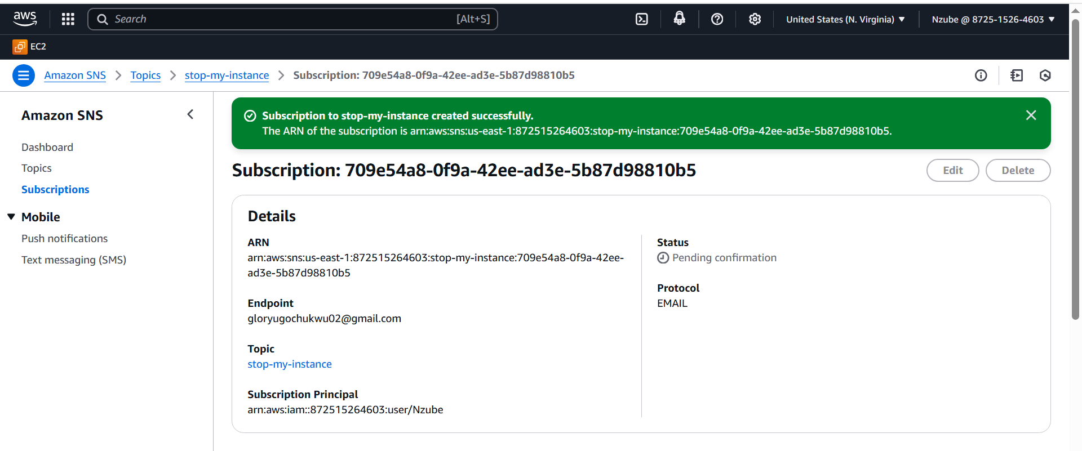The width and height of the screenshot is (1082, 451).
Task: Open the AWS services grid menu
Action: pyautogui.click(x=68, y=19)
